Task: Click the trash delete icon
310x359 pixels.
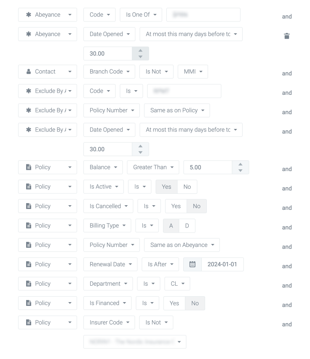Action: tap(287, 36)
